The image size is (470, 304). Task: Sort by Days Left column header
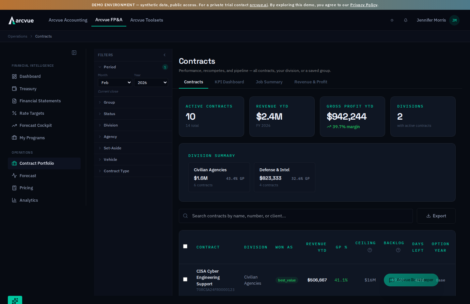pyautogui.click(x=418, y=247)
